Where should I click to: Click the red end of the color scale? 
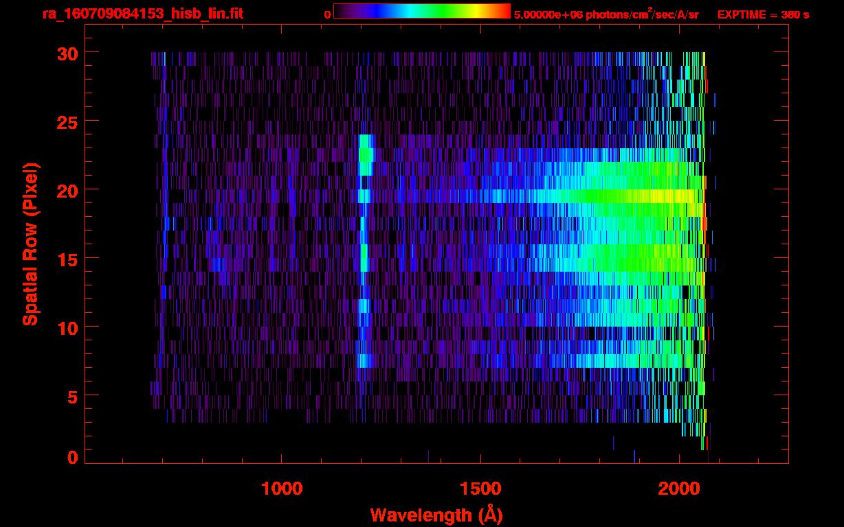click(x=506, y=12)
